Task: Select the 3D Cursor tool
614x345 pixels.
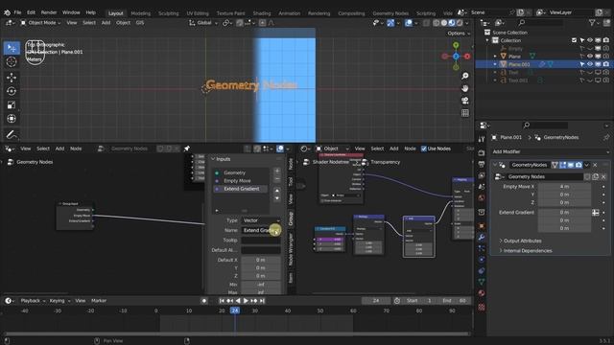Action: tap(12, 61)
